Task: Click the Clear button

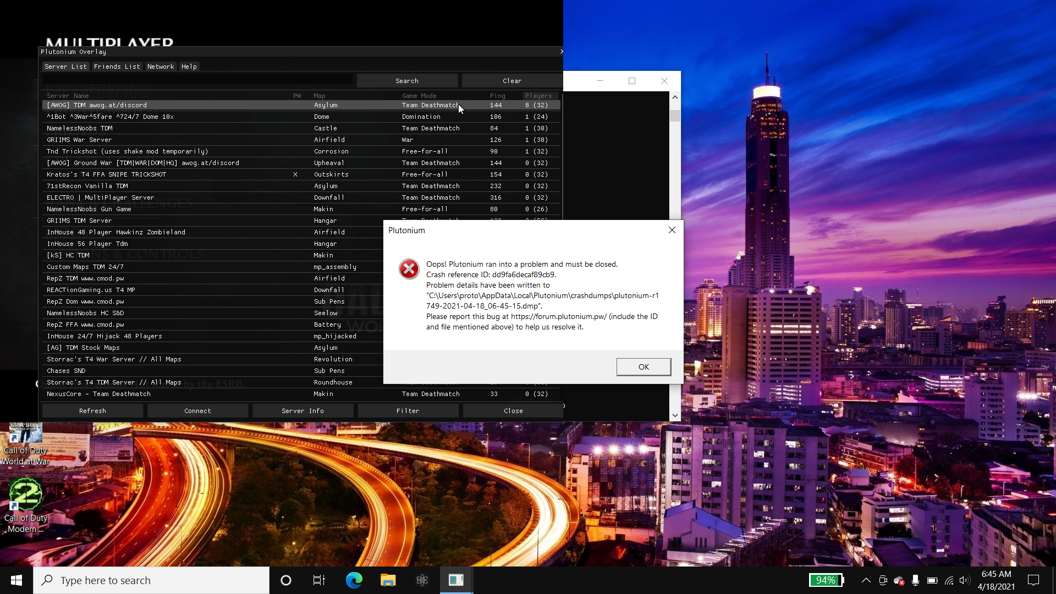Action: tap(512, 81)
